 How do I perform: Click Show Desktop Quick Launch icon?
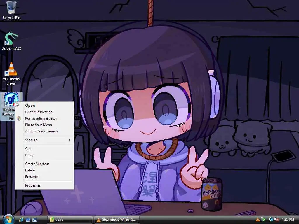tap(28, 220)
